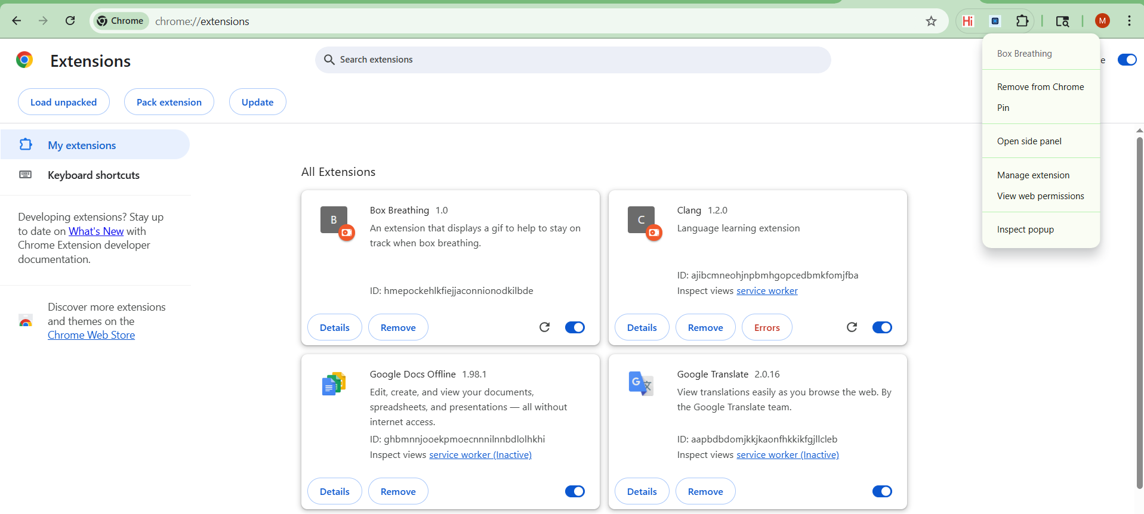Viewport: 1144px width, 514px height.
Task: Switch off the Developer mode toggle
Action: (x=1127, y=60)
